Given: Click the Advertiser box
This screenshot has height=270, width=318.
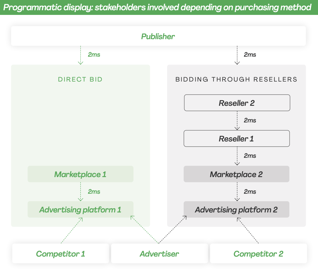Looking at the screenshot, I should [159, 254].
